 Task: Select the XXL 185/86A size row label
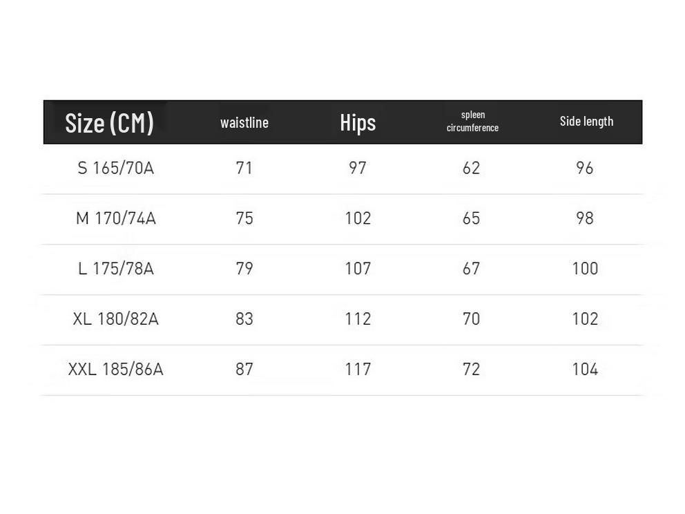(115, 369)
